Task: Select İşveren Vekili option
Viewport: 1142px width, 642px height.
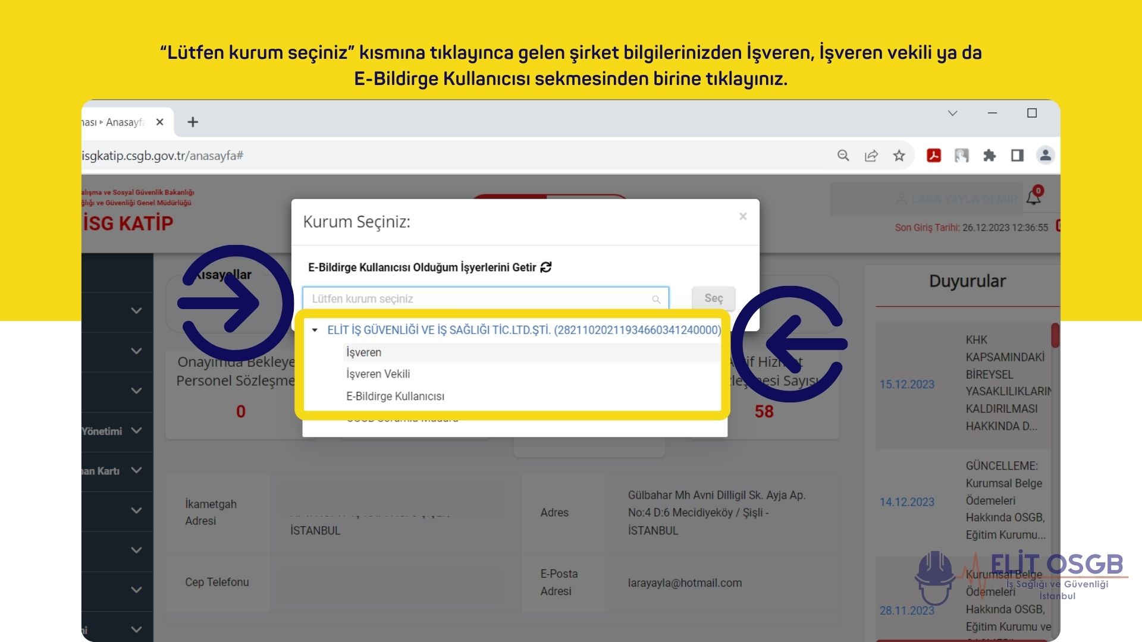Action: click(378, 374)
